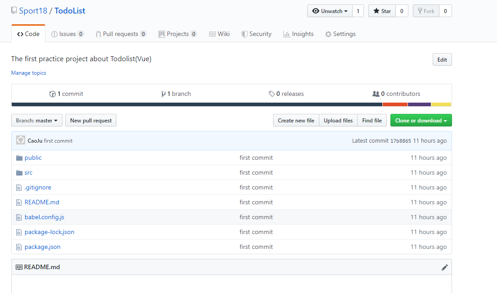The height and width of the screenshot is (293, 497).
Task: Expand the Clone or download menu
Action: coord(421,121)
